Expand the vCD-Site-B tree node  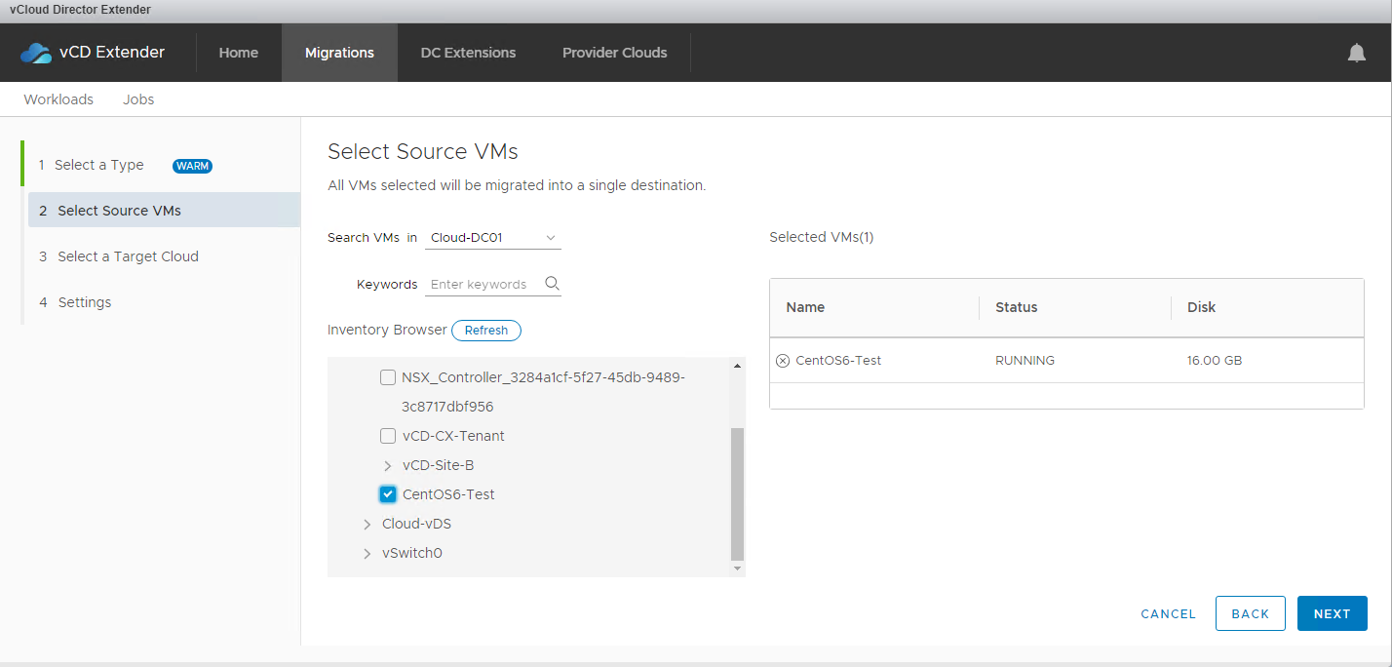tap(388, 466)
